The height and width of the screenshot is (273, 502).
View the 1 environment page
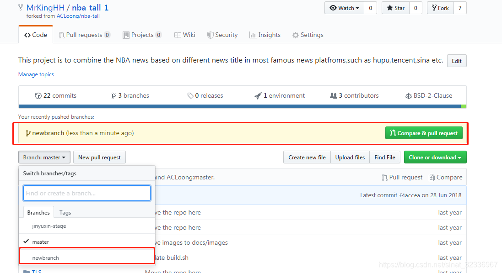280,95
